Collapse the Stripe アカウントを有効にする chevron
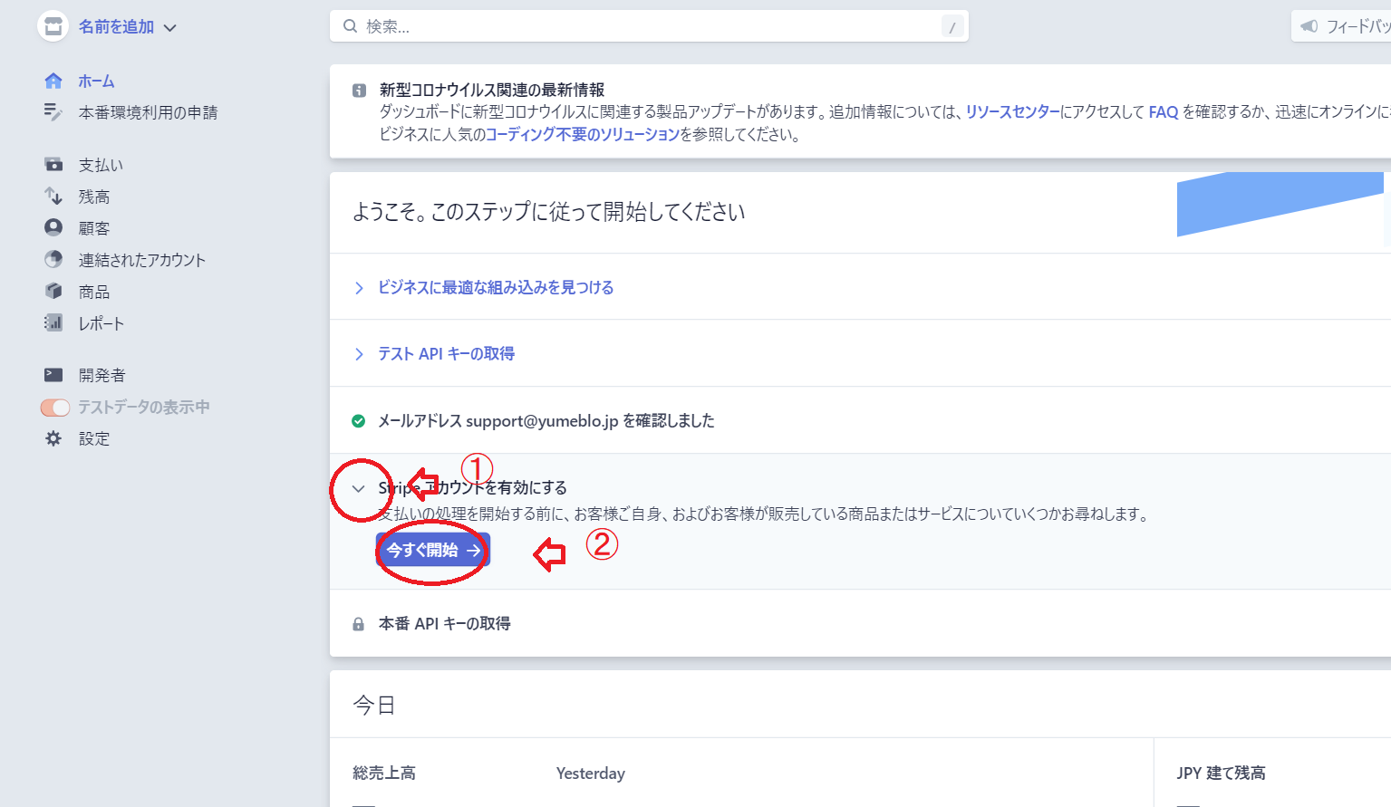Image resolution: width=1391 pixels, height=807 pixels. tap(358, 489)
